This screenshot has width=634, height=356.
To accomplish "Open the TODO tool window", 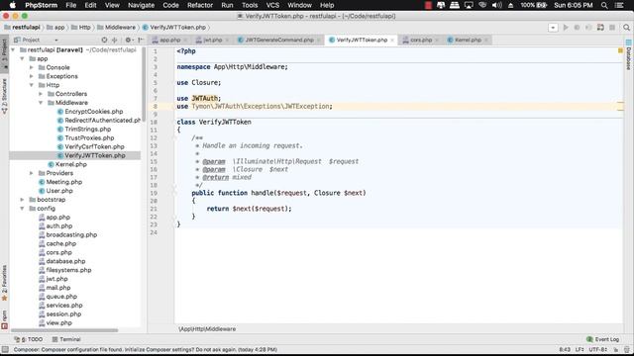I will coord(29,339).
